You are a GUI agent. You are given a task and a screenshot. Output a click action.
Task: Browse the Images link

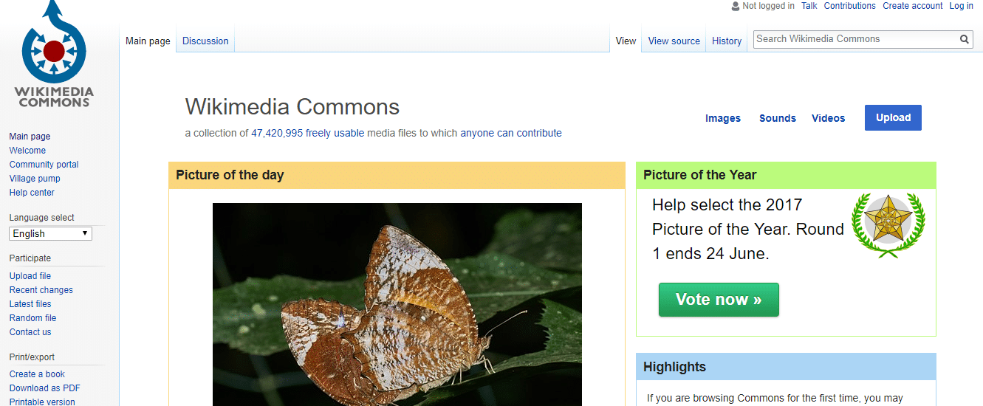[x=722, y=118]
